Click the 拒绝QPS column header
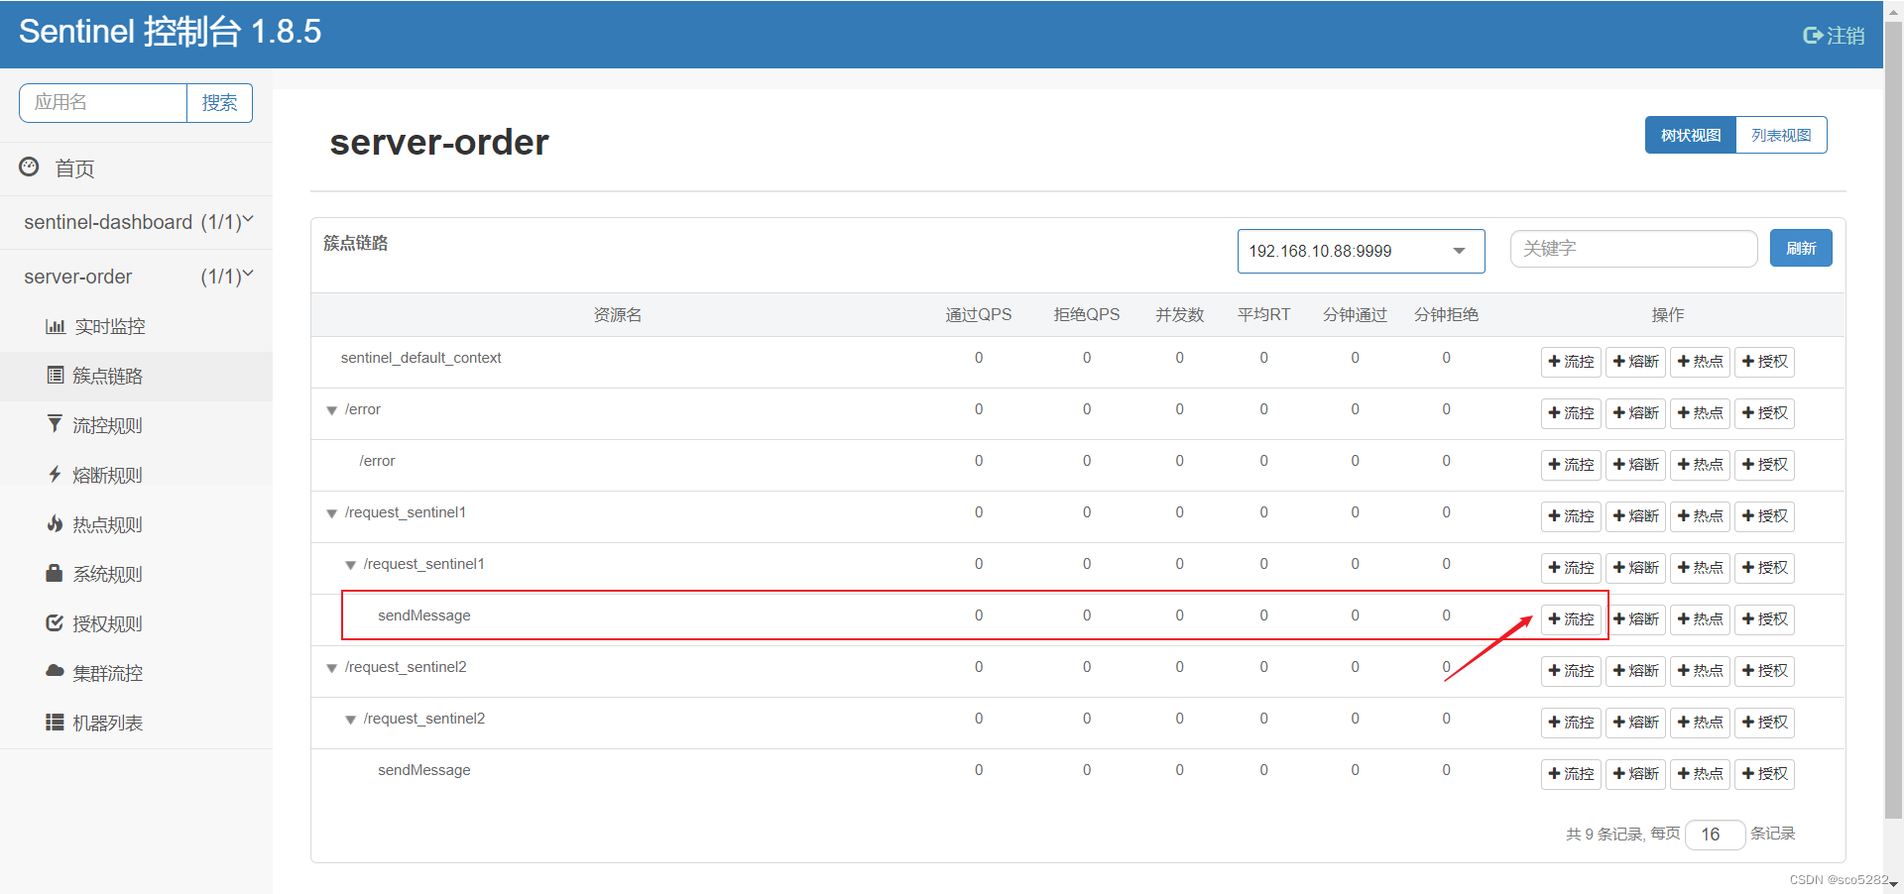The width and height of the screenshot is (1904, 894). [1086, 315]
